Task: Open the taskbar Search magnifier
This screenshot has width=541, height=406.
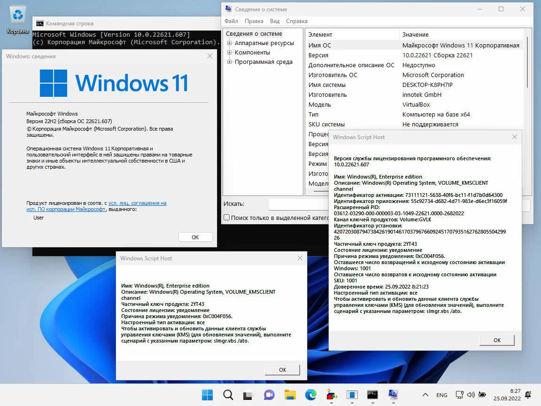Action: point(228,395)
